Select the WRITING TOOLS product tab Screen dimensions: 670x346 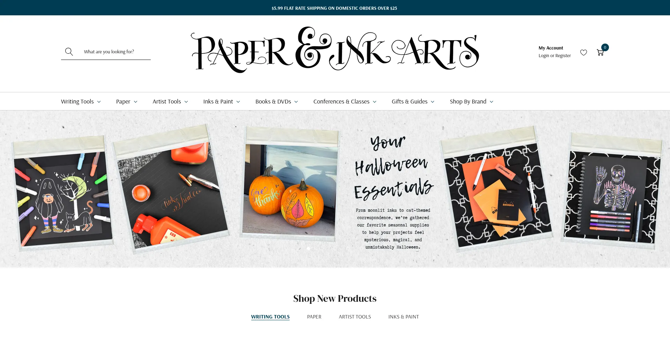click(x=270, y=317)
